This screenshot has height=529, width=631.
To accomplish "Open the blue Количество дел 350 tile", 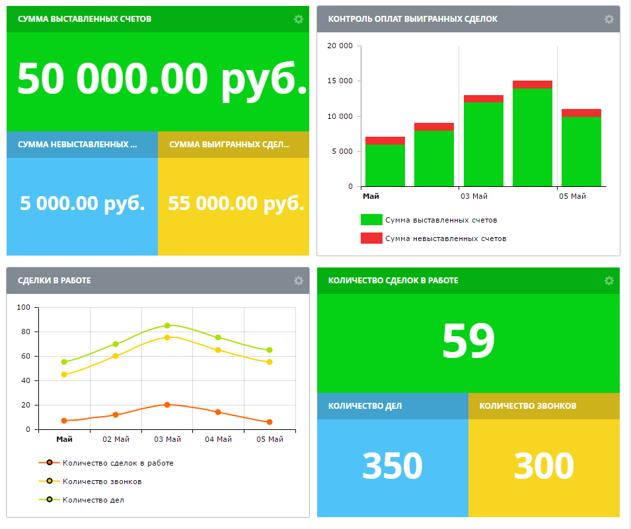I will [392, 466].
